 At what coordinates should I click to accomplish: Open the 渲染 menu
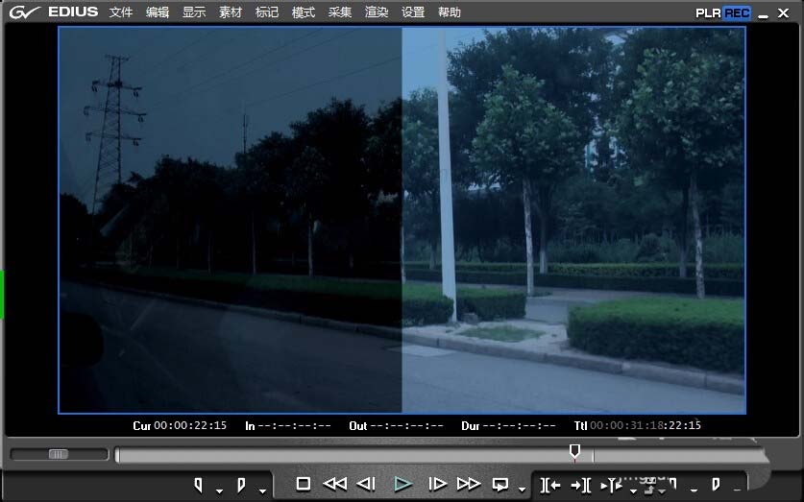(x=377, y=12)
